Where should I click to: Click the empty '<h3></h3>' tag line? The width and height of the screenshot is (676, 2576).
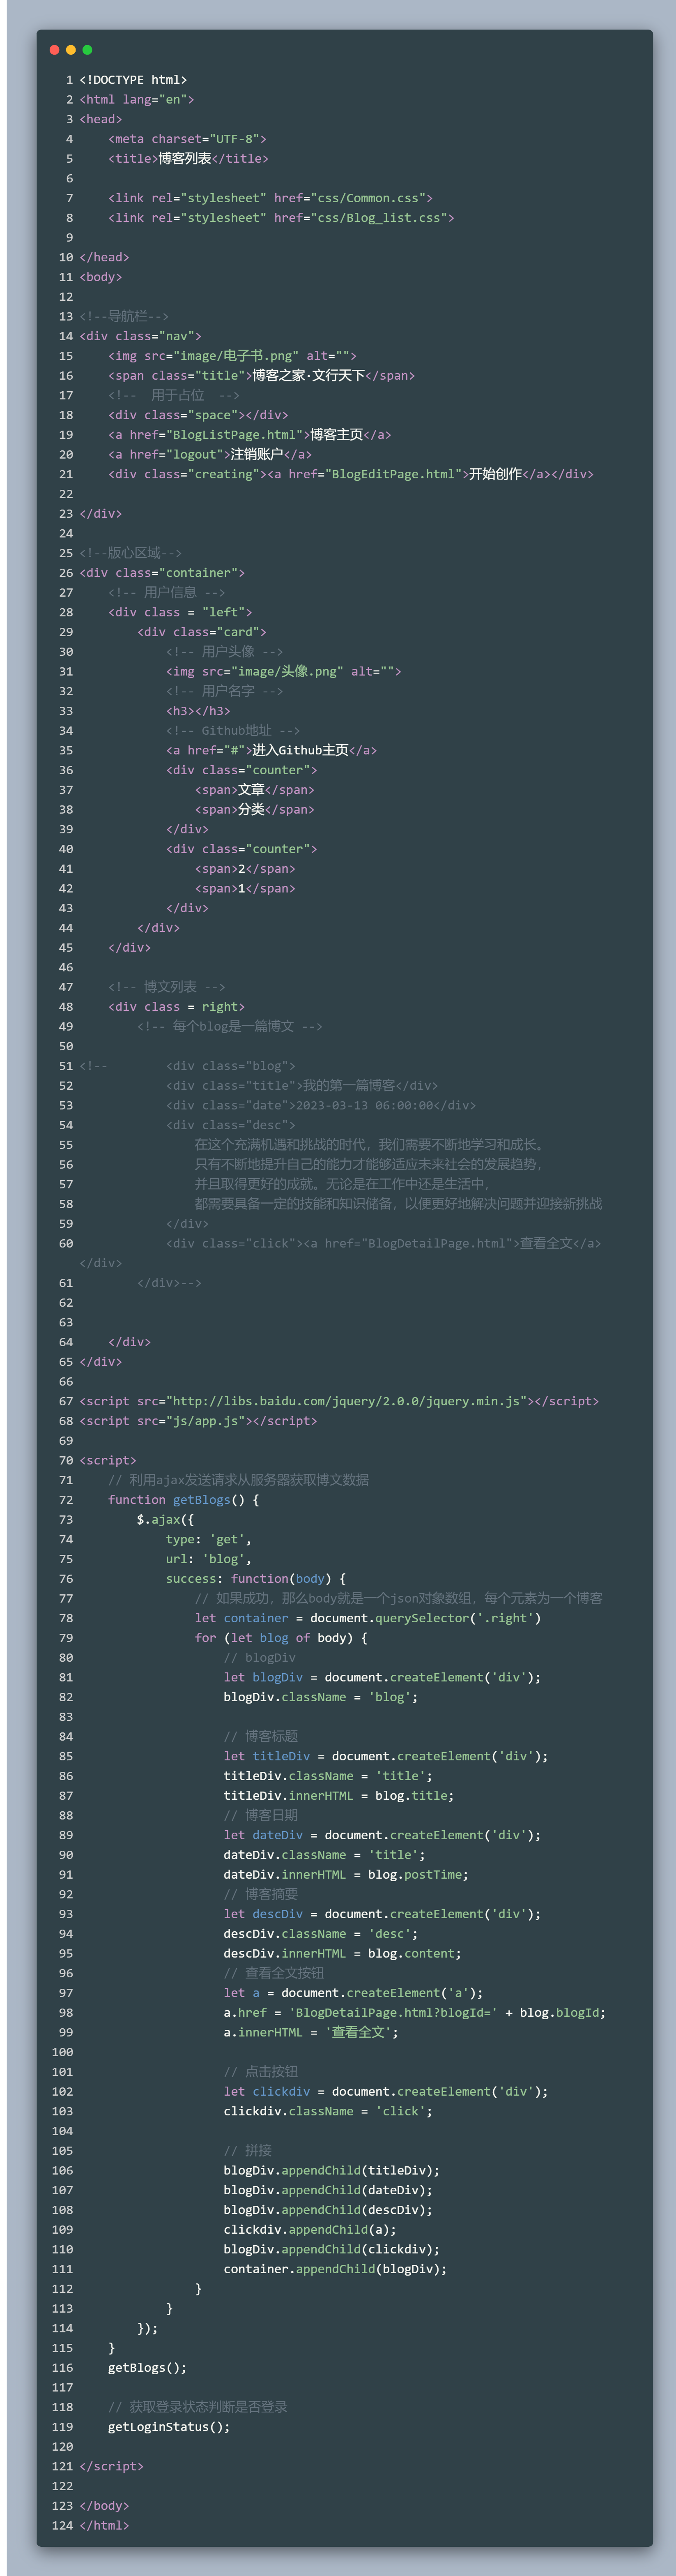pos(198,711)
